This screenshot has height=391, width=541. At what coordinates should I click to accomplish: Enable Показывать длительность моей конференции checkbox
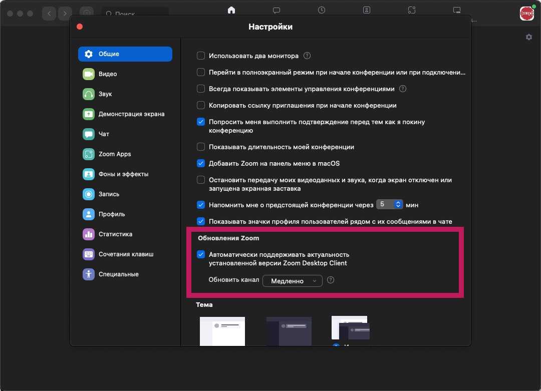tap(201, 147)
